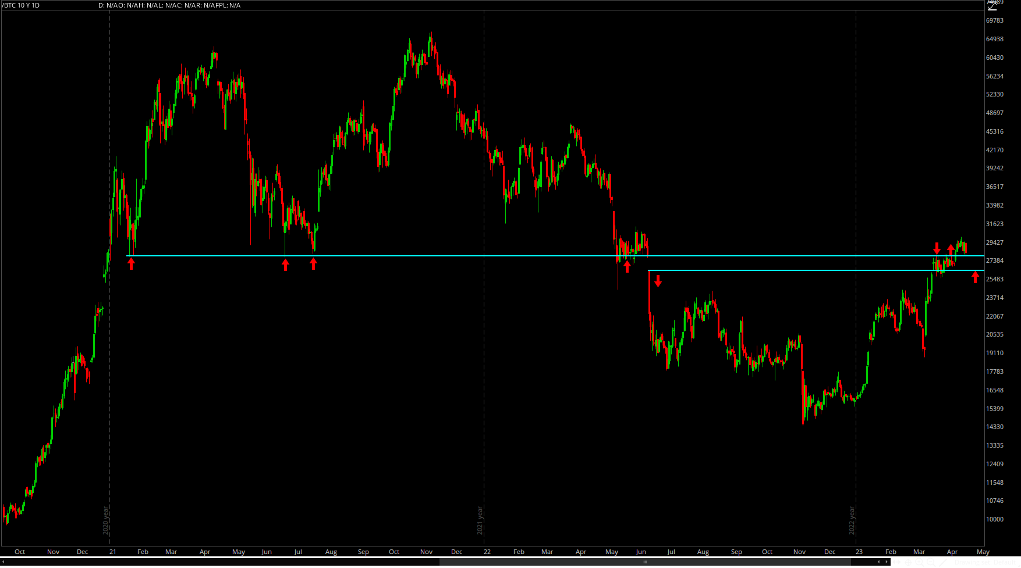This screenshot has width=1021, height=568.
Task: Click the small scroll-right arrow beside pan icon
Action: (886, 562)
